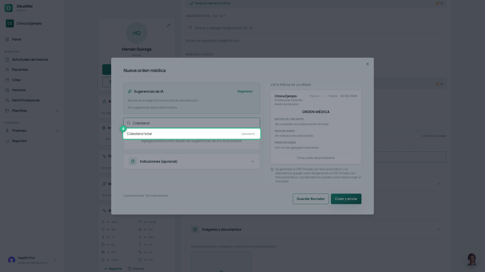The image size is (485, 272).
Task: Click the IA sparkle badge near Análisis clínico
Action: [x=439, y=84]
